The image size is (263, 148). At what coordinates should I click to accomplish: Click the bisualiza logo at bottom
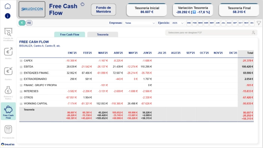[8, 144]
